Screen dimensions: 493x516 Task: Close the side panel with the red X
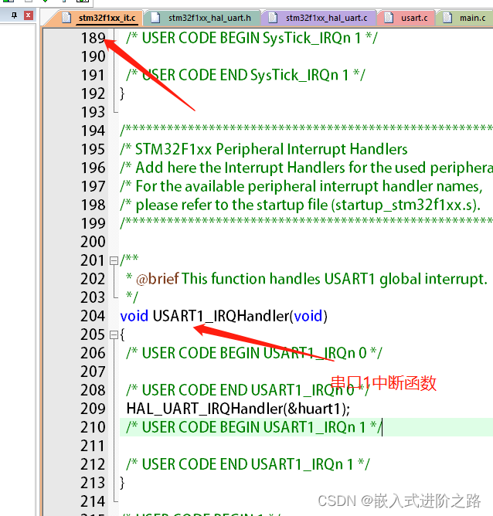click(x=29, y=15)
